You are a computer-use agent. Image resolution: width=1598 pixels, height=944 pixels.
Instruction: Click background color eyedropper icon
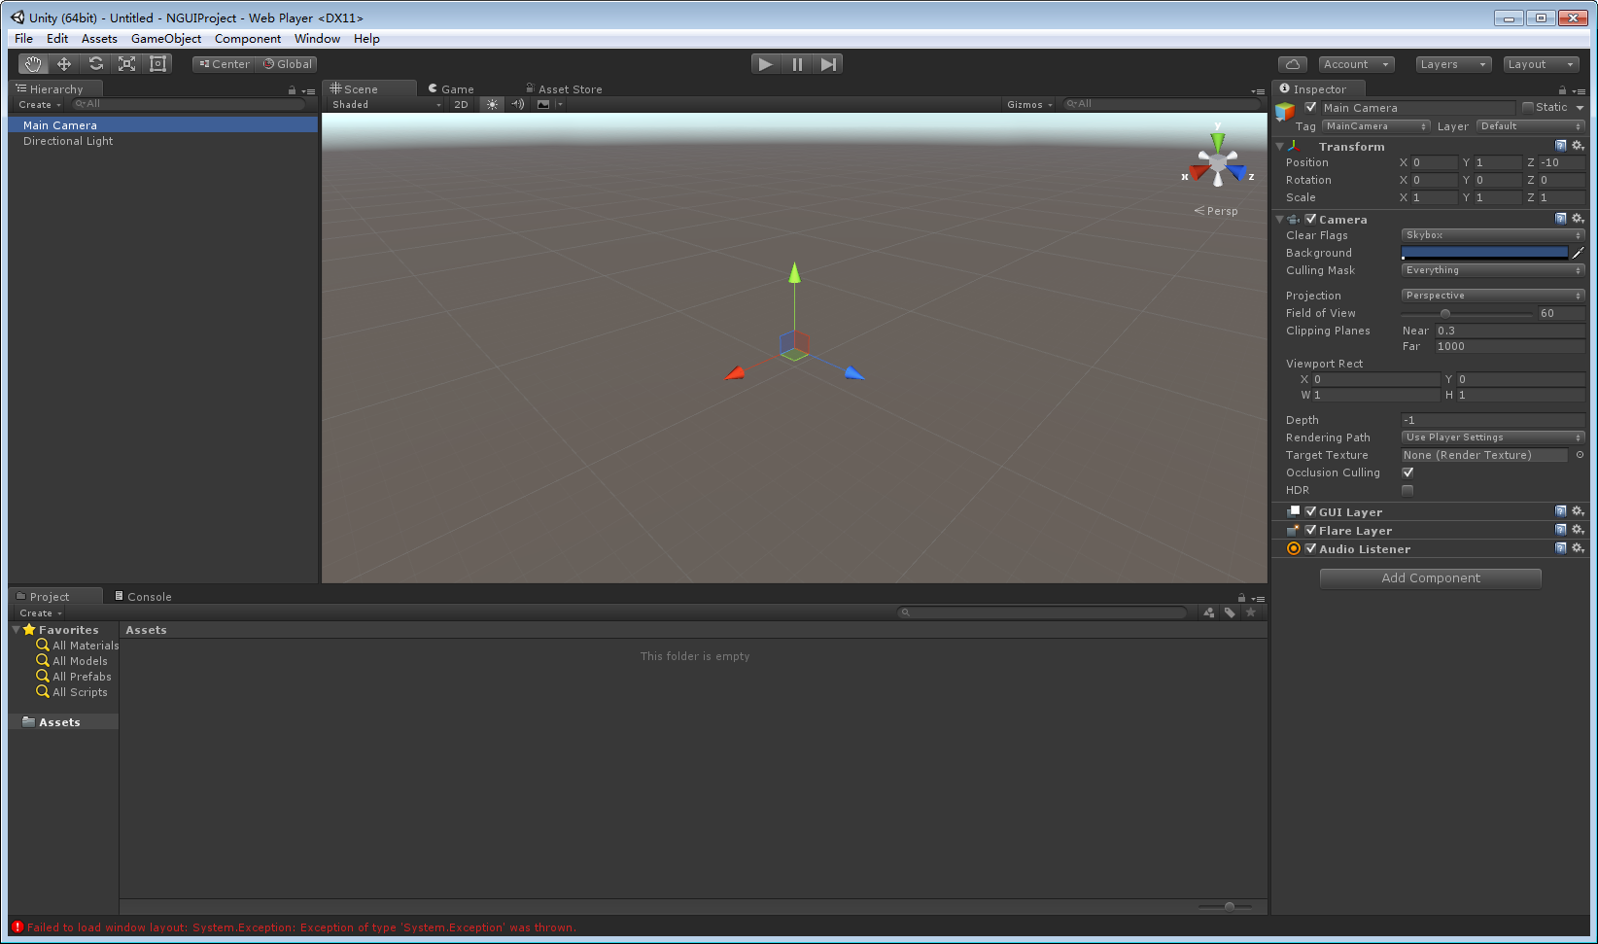point(1578,253)
